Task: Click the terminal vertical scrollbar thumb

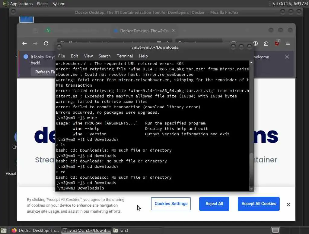Action: click(x=251, y=170)
